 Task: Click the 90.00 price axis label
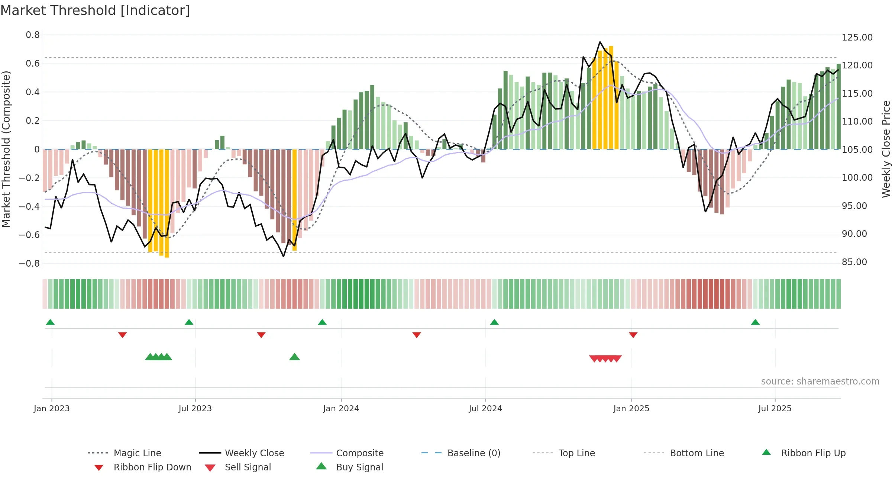click(854, 234)
